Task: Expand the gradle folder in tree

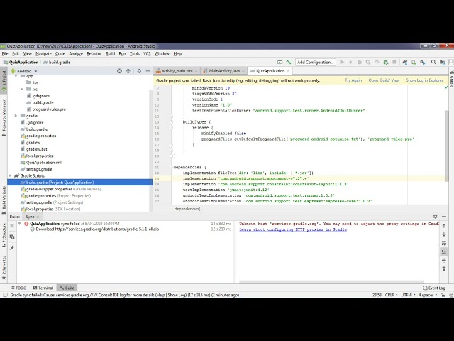Action: (16, 116)
